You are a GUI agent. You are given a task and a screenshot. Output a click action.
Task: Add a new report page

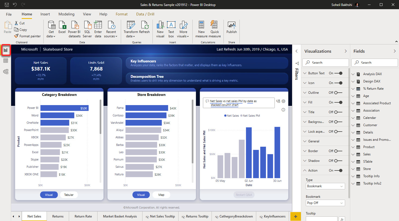296,216
